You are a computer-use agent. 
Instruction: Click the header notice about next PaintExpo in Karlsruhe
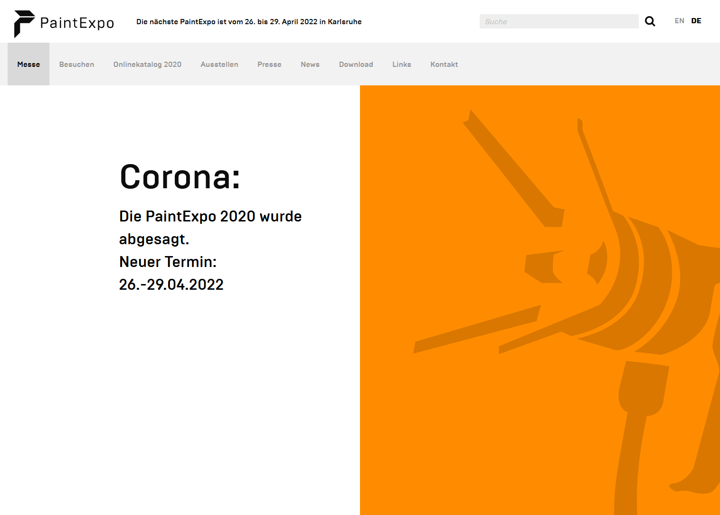(249, 22)
